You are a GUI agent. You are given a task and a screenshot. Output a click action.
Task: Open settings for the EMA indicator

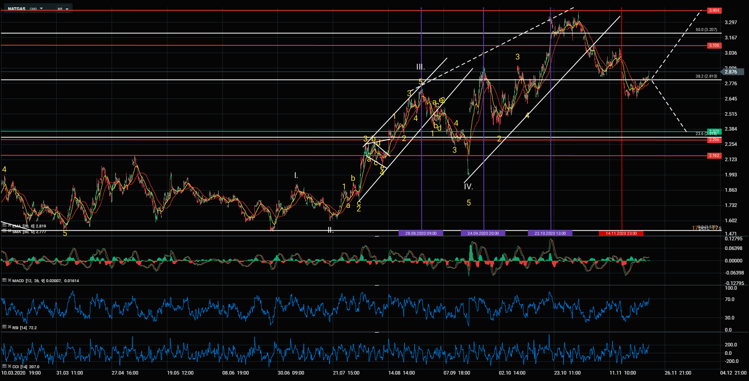pos(4,226)
